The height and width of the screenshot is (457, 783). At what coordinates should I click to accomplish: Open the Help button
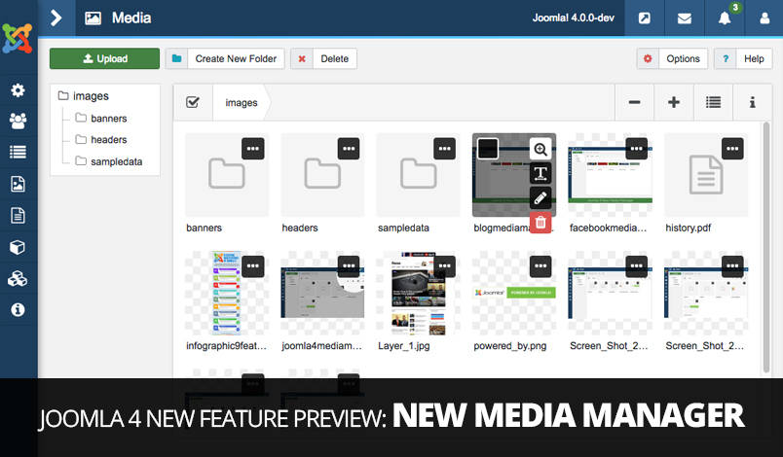point(743,58)
